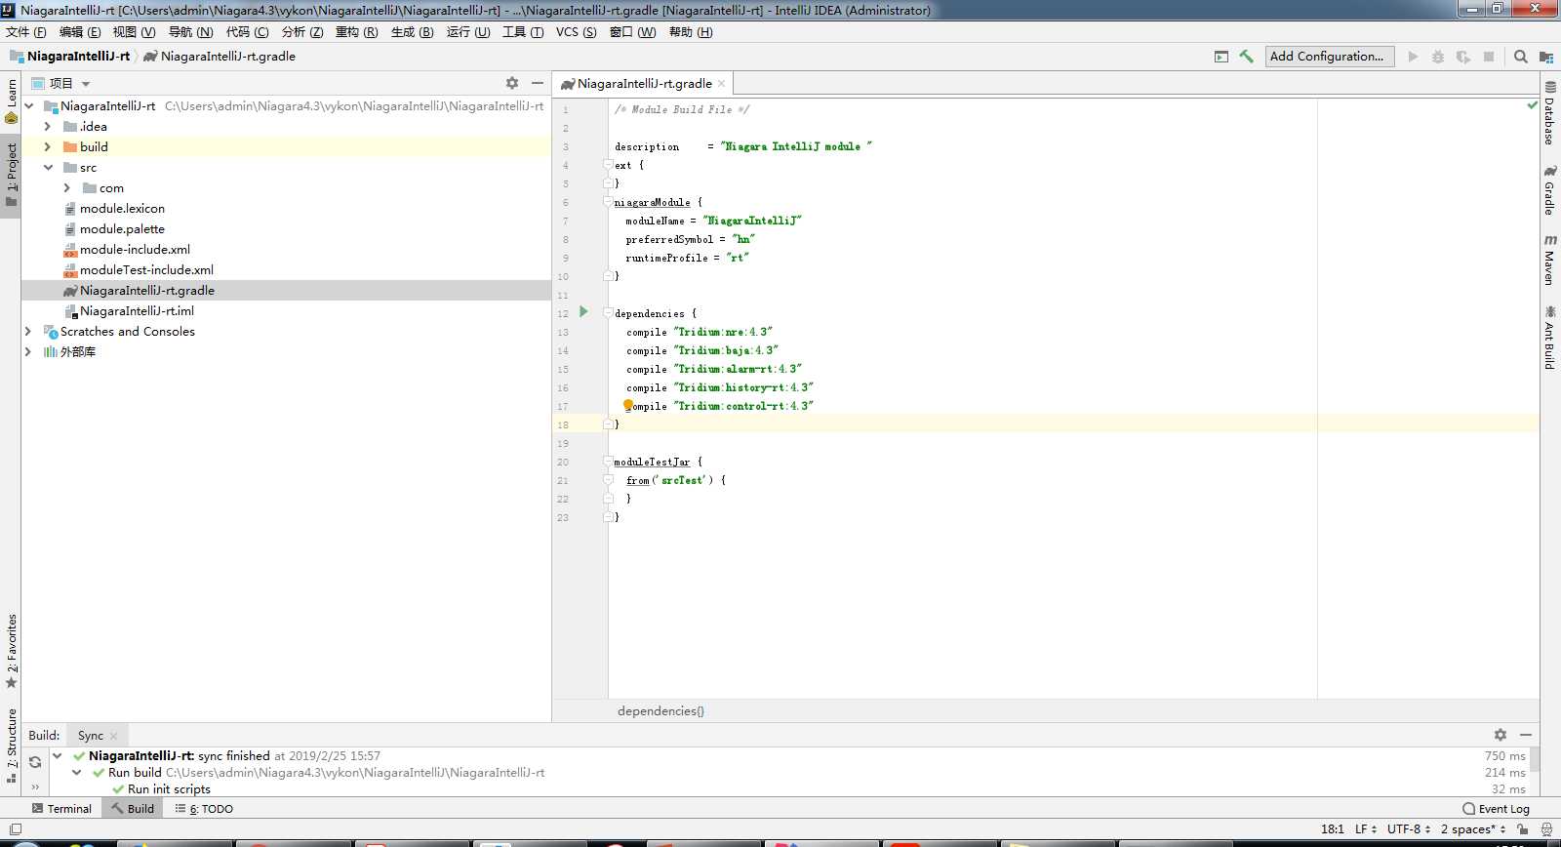Select module.palette file
Viewport: 1561px width, 847px height.
tap(122, 228)
